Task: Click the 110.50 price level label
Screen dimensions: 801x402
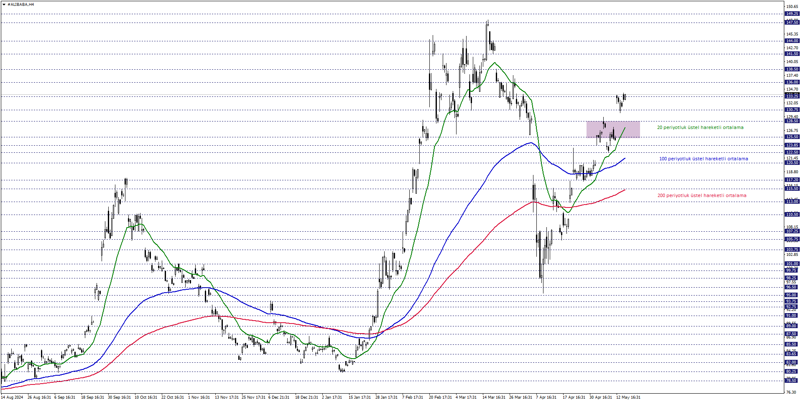Action: coord(792,215)
